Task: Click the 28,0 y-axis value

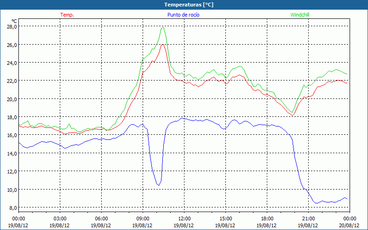Action: click(x=11, y=27)
